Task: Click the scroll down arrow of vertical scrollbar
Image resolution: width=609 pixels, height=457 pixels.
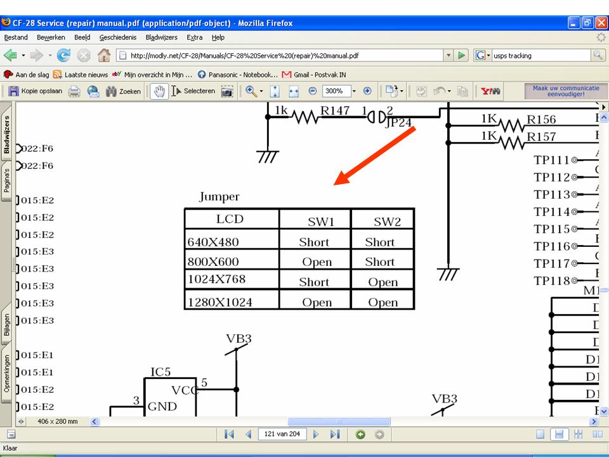Action: 604,411
